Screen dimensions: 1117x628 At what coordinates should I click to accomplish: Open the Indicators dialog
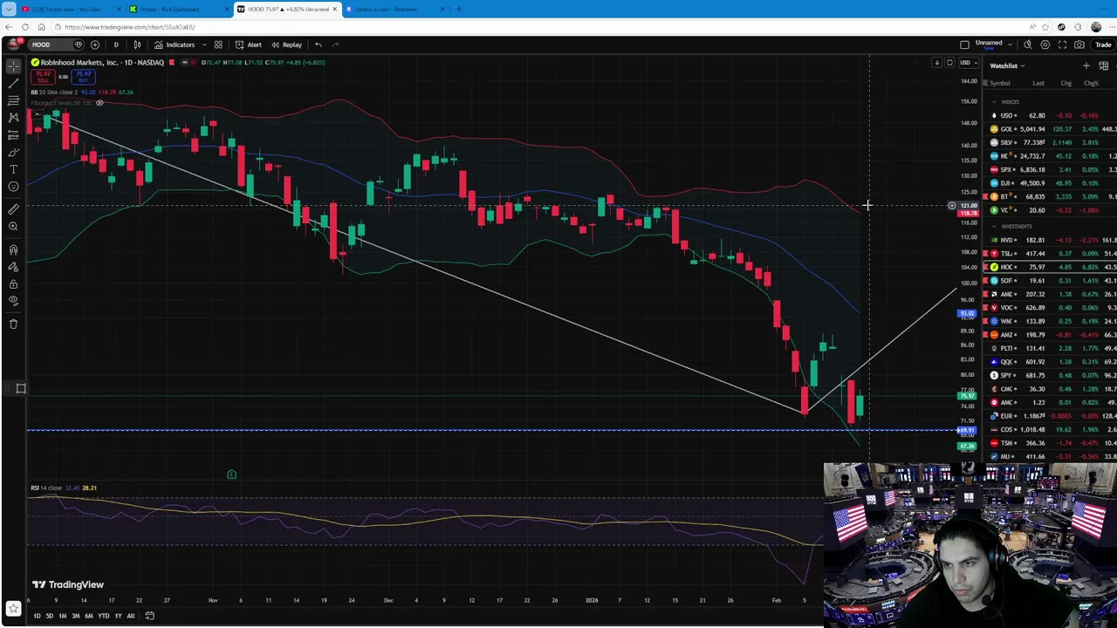175,44
